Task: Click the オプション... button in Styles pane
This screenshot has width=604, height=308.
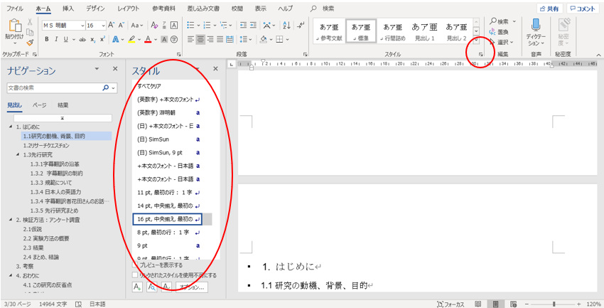Action: 192,287
